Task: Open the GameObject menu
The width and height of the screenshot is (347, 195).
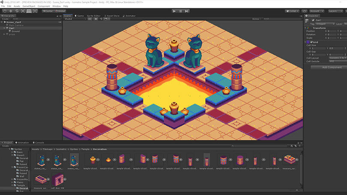Action: pyautogui.click(x=29, y=6)
